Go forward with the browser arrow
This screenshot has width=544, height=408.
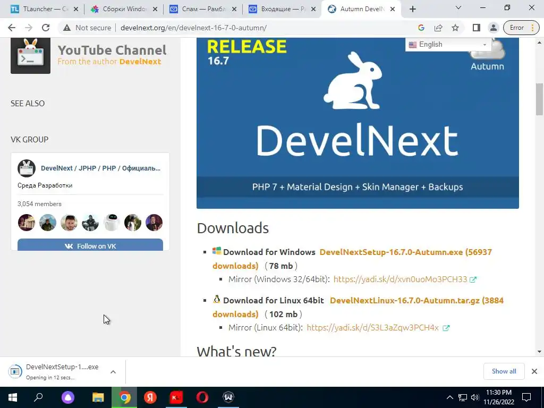[29, 28]
